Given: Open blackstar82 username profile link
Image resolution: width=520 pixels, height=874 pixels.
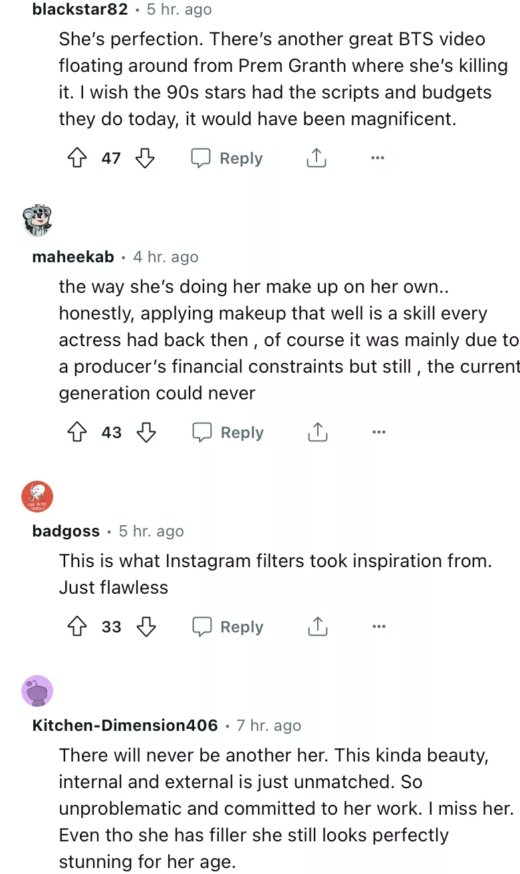Looking at the screenshot, I should (80, 10).
